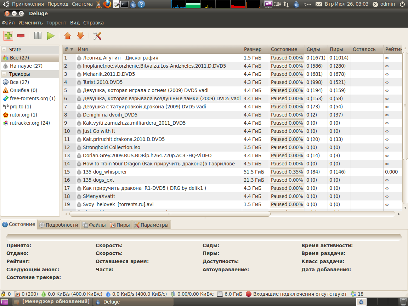
Task: Resume torrents with the green play icon
Action: (51, 36)
